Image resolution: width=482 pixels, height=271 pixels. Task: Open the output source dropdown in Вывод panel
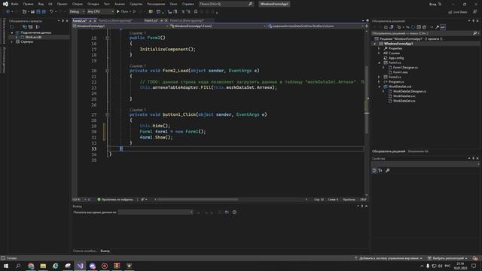156,212
